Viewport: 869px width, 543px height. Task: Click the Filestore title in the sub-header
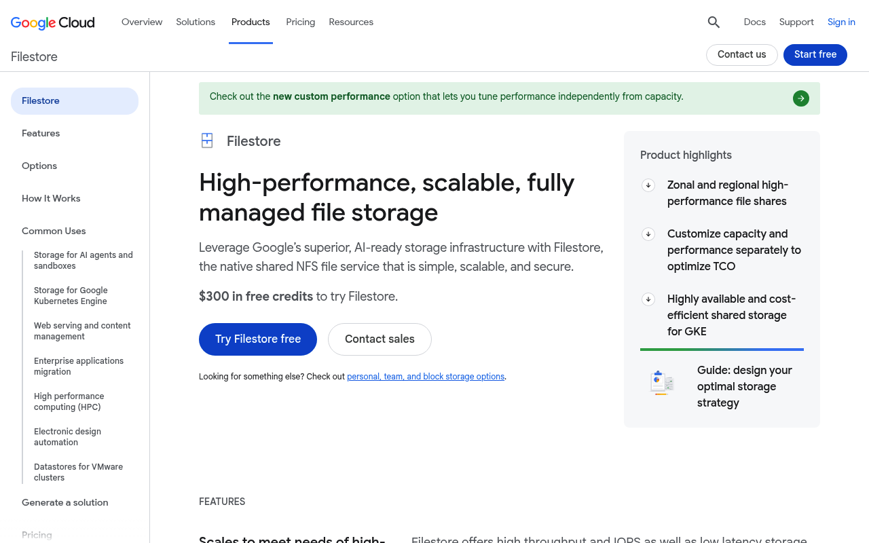tap(34, 57)
